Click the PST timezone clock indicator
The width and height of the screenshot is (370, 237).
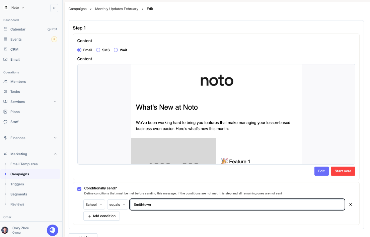52,29
